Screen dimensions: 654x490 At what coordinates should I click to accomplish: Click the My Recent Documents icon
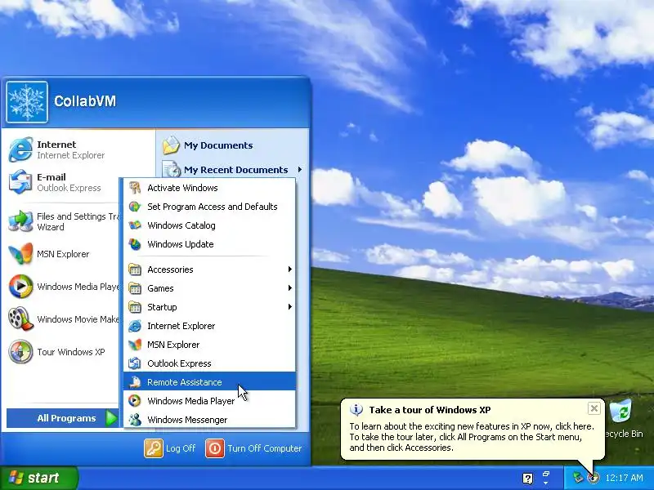click(171, 170)
